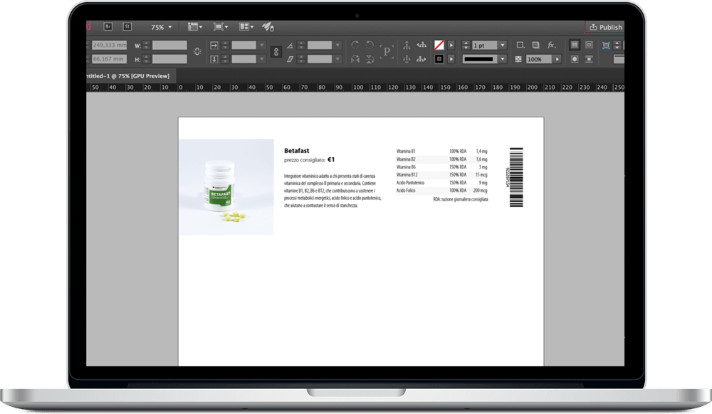
Task: Click the stepper arrows next to W
Action: click(146, 45)
